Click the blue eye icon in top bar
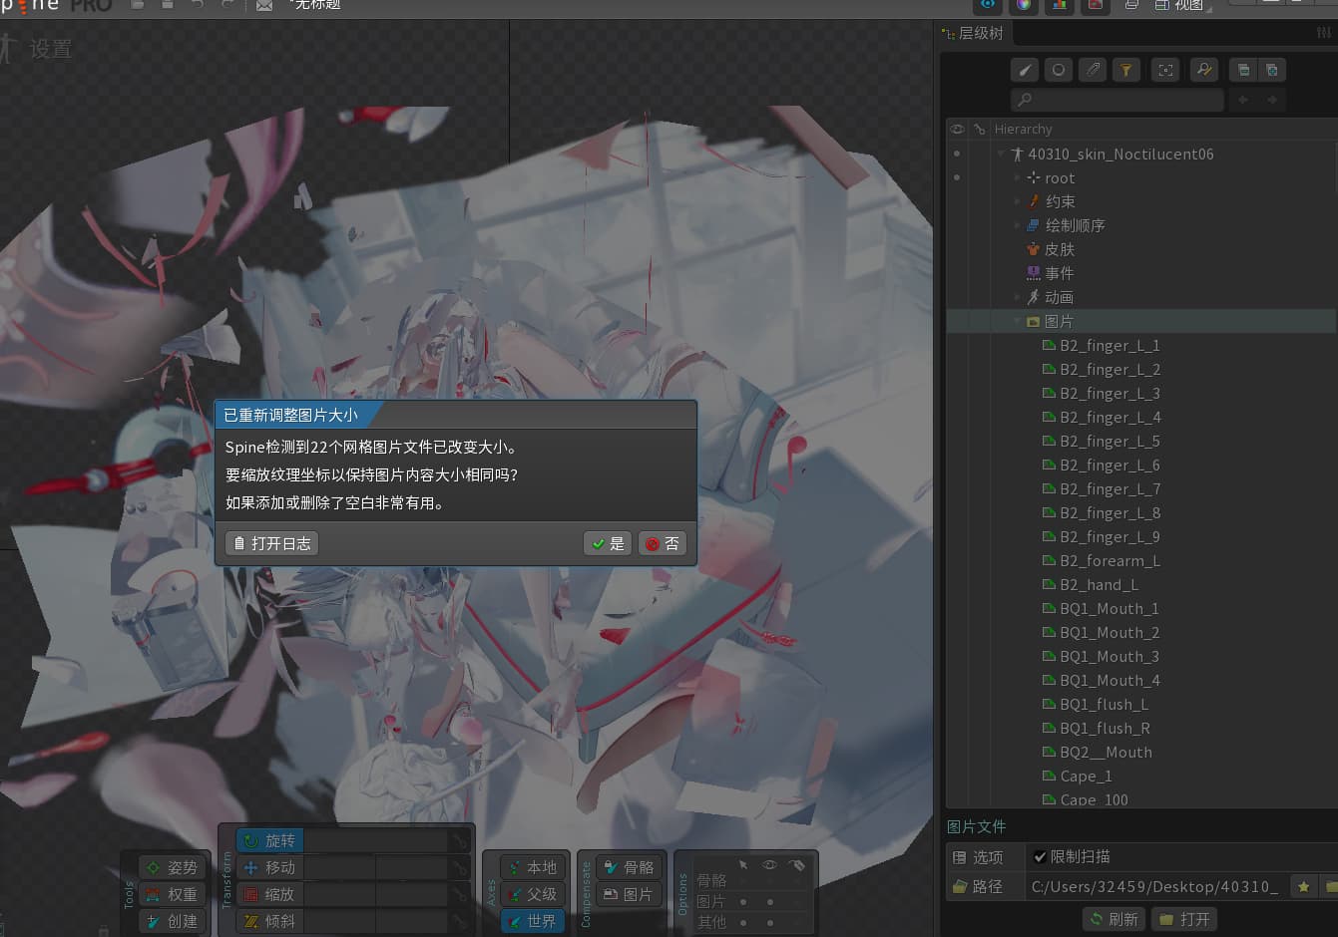This screenshot has width=1338, height=937. coord(988,5)
